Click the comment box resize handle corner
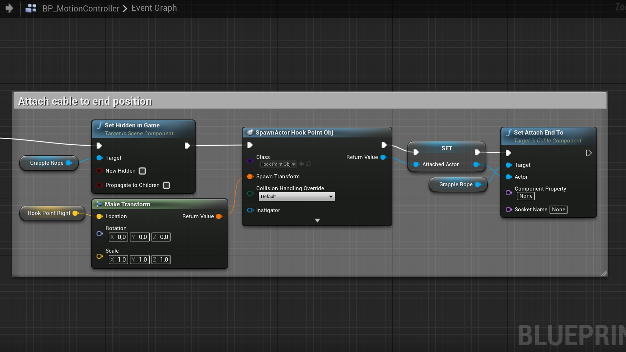This screenshot has height=352, width=626. tap(604, 273)
